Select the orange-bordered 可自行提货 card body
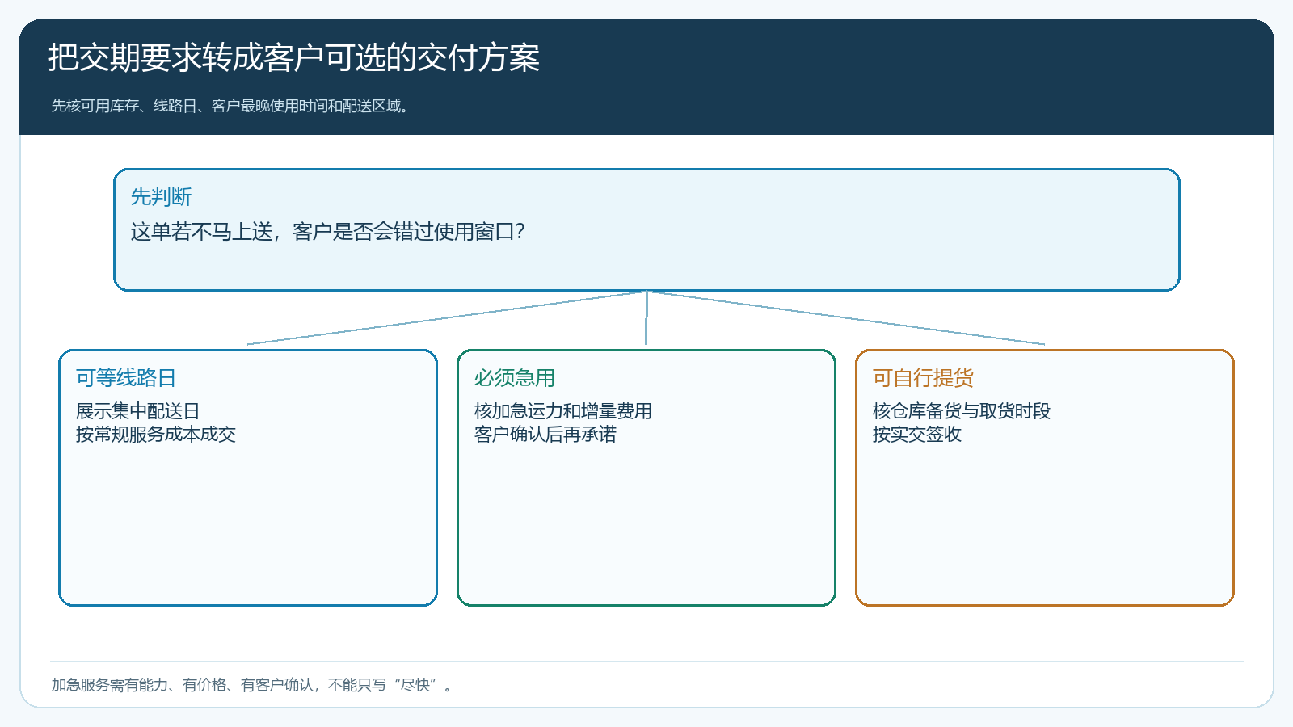Image resolution: width=1293 pixels, height=727 pixels. pos(1045,477)
